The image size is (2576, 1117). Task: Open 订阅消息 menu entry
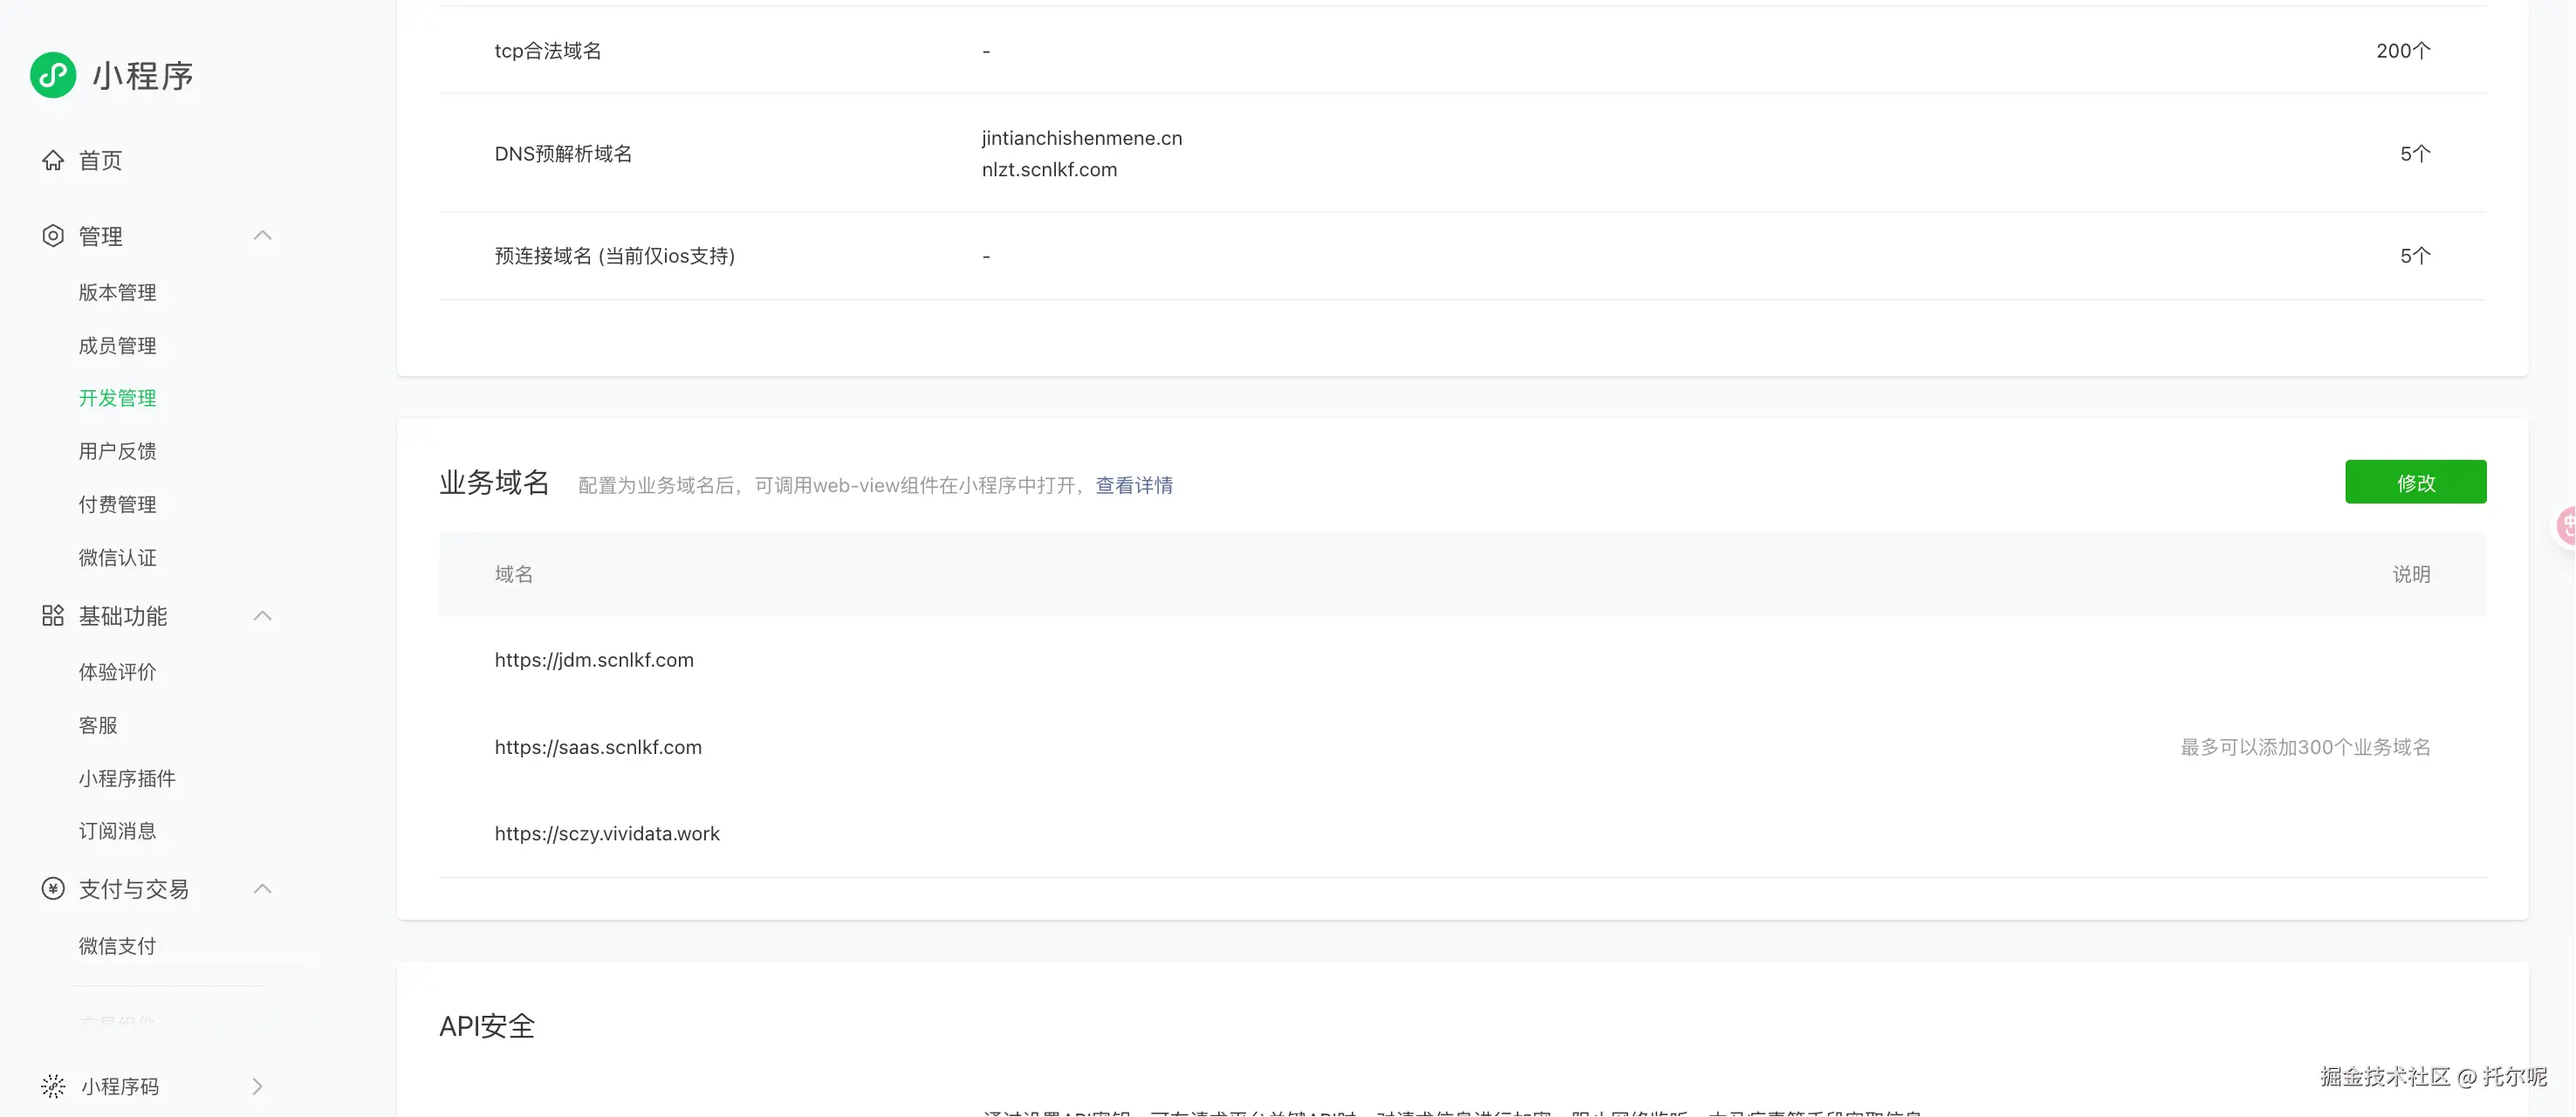pyautogui.click(x=117, y=831)
